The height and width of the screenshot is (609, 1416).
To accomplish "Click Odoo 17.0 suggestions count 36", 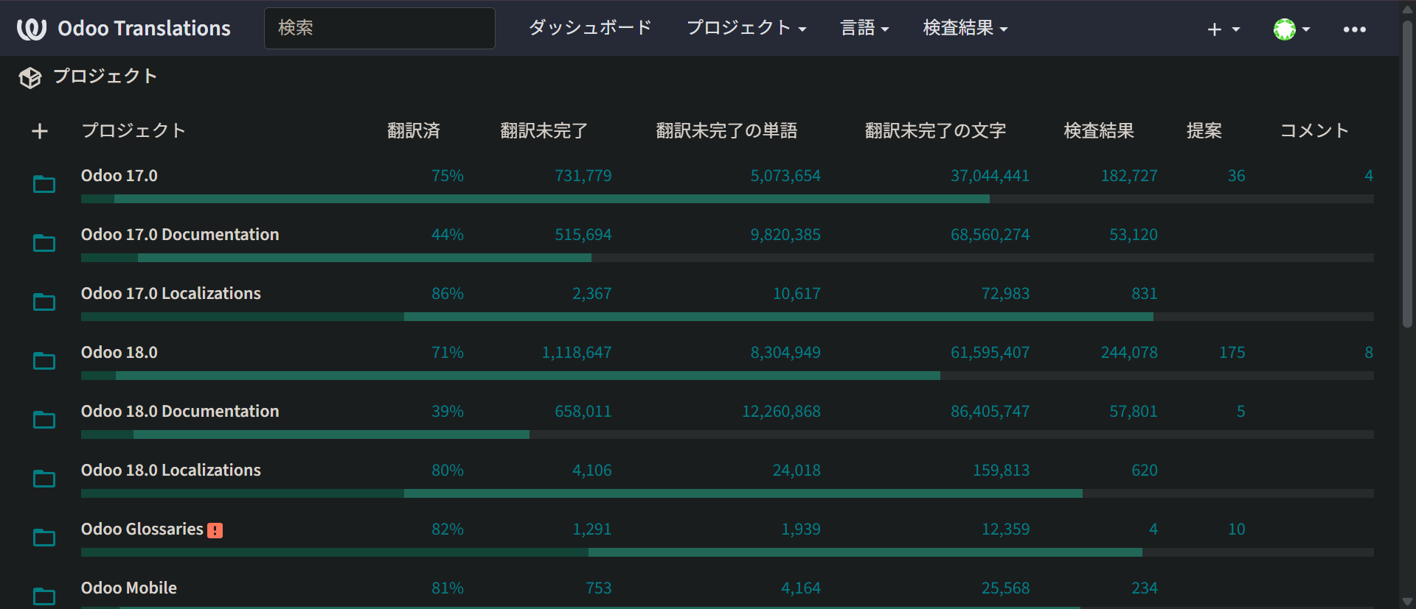I will (1237, 176).
